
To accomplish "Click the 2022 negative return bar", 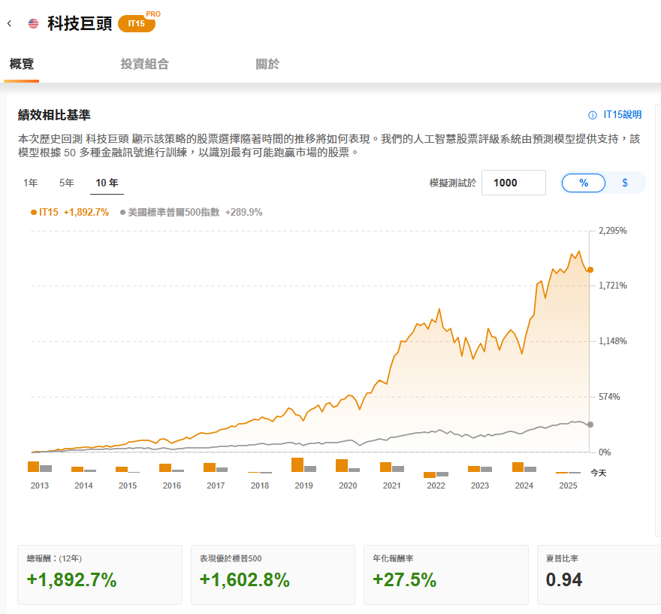I will (430, 475).
